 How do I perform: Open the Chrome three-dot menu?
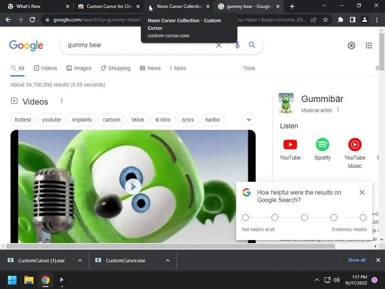[377, 20]
